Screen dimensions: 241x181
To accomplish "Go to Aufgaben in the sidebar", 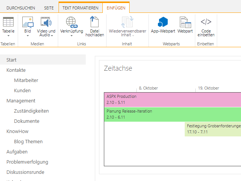I will pos(17,152).
